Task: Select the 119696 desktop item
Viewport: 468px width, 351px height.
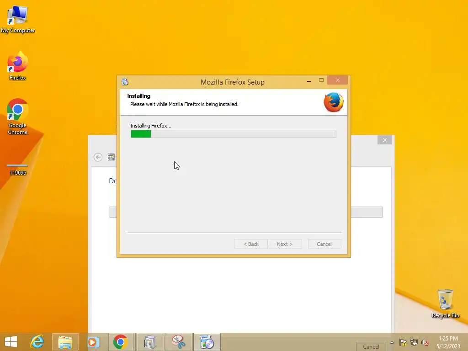Action: coord(18,170)
